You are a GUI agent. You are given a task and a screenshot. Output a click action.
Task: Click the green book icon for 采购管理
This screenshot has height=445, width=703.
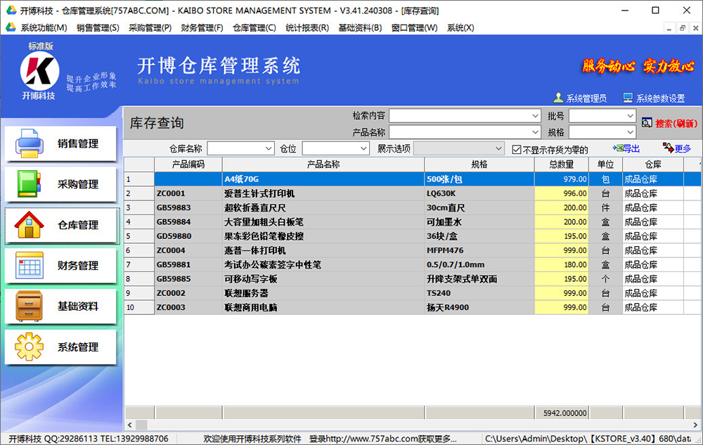(29, 184)
